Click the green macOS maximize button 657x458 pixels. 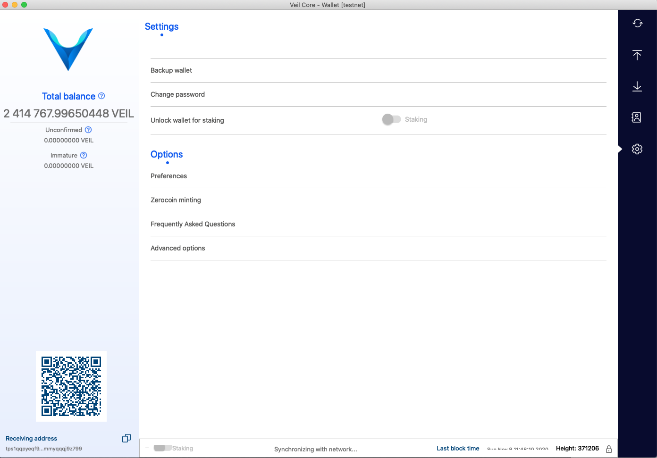point(24,5)
